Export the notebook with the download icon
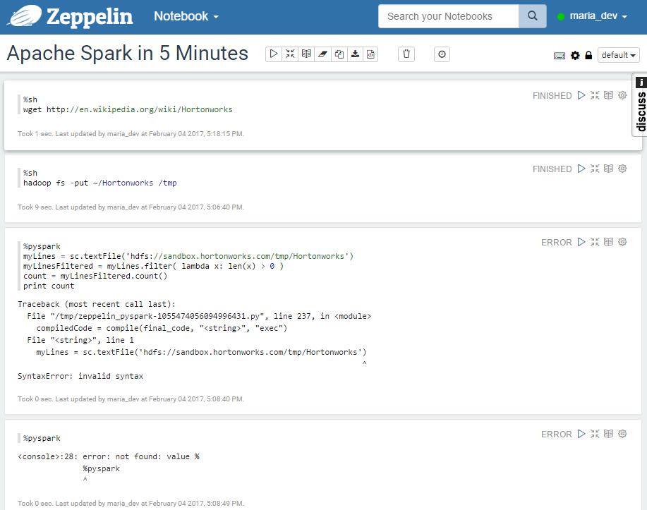The image size is (647, 510). 355,54
